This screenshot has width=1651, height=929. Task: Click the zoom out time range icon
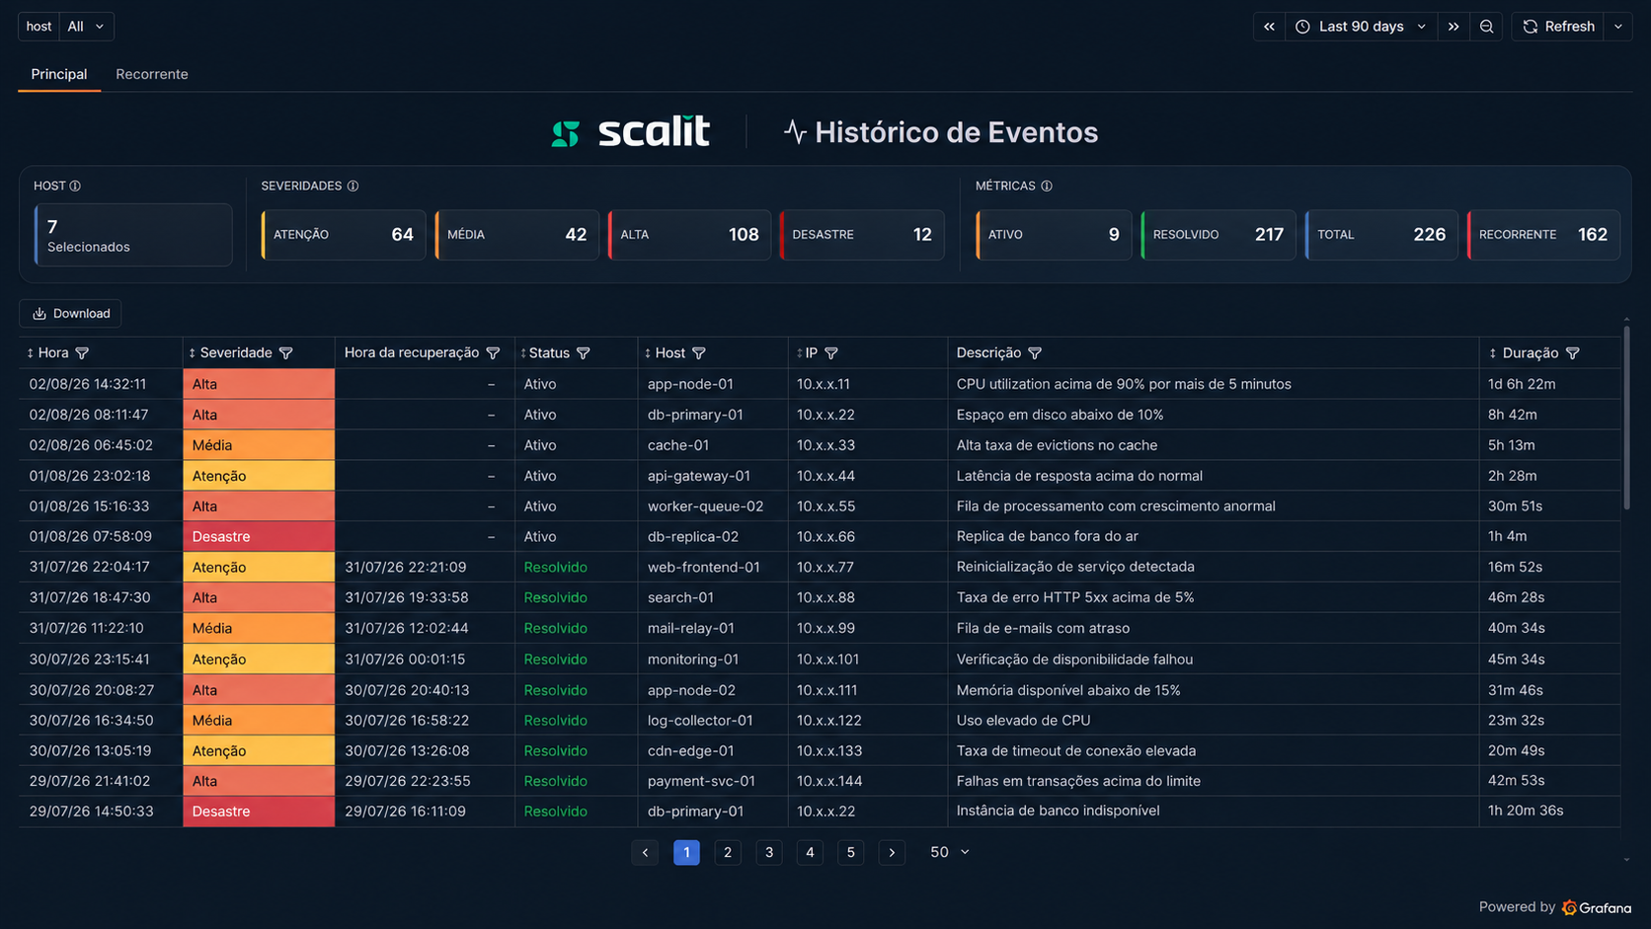(1486, 27)
